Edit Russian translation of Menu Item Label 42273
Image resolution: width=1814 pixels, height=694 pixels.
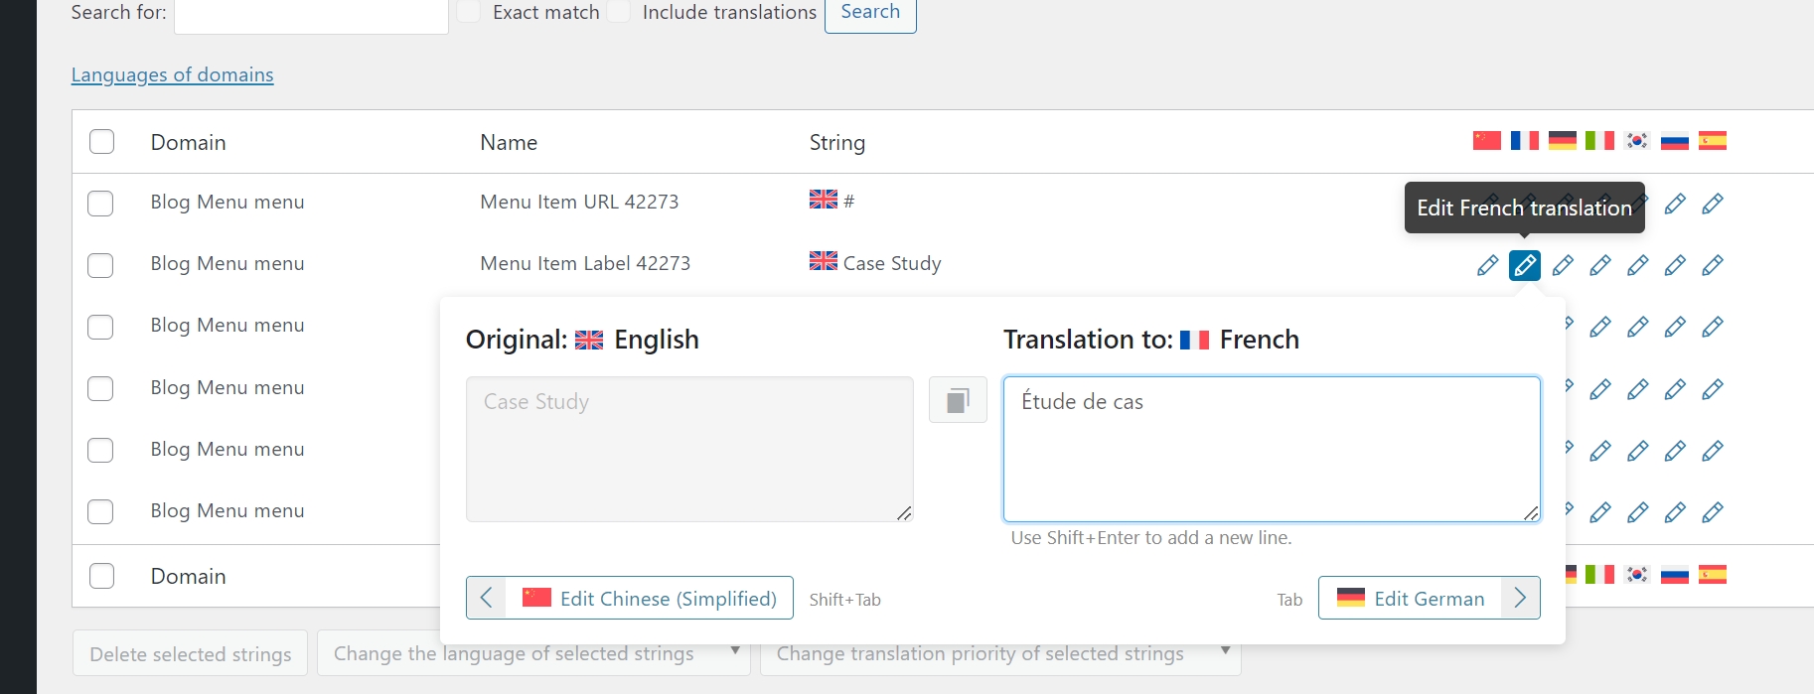(1675, 265)
